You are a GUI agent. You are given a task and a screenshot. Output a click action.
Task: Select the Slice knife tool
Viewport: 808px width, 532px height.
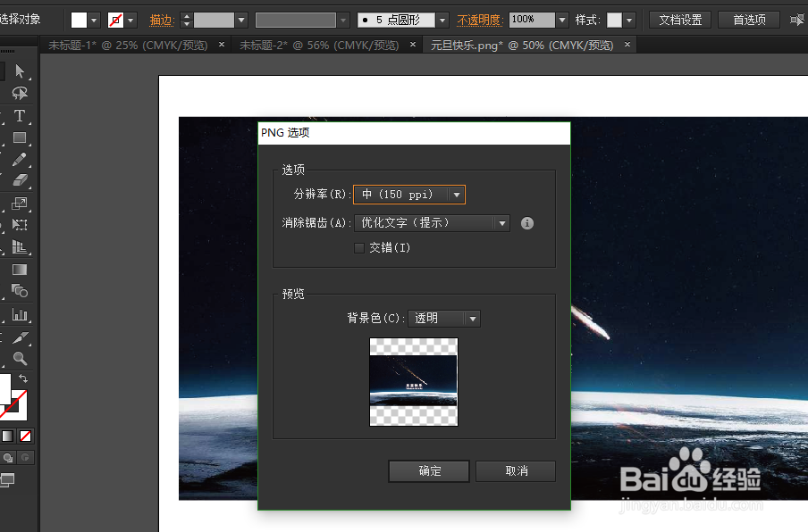click(20, 337)
